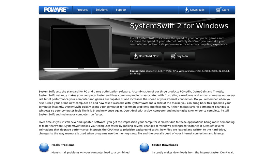Click the SystemSwift 2 for Windows heading
Image resolution: width=274 pixels, height=154 pixels.
pos(179,26)
